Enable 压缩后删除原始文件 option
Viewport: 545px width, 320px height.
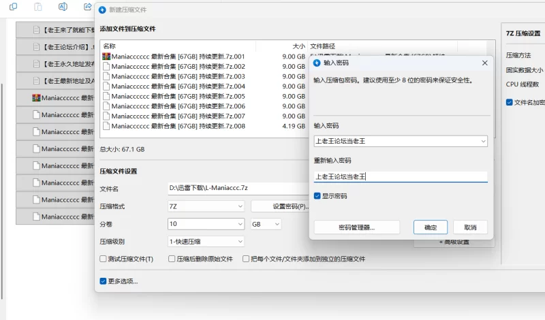172,259
